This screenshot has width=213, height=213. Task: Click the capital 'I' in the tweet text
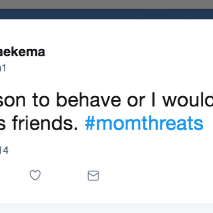point(154,99)
